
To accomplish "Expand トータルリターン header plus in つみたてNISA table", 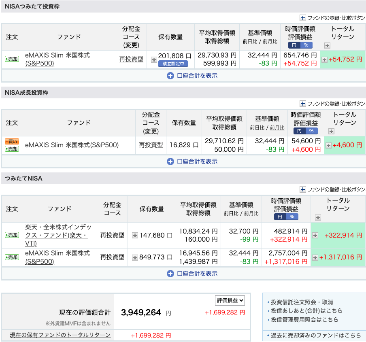I will tap(318, 218).
